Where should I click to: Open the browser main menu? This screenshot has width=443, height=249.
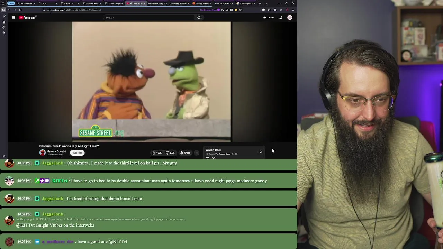293,10
